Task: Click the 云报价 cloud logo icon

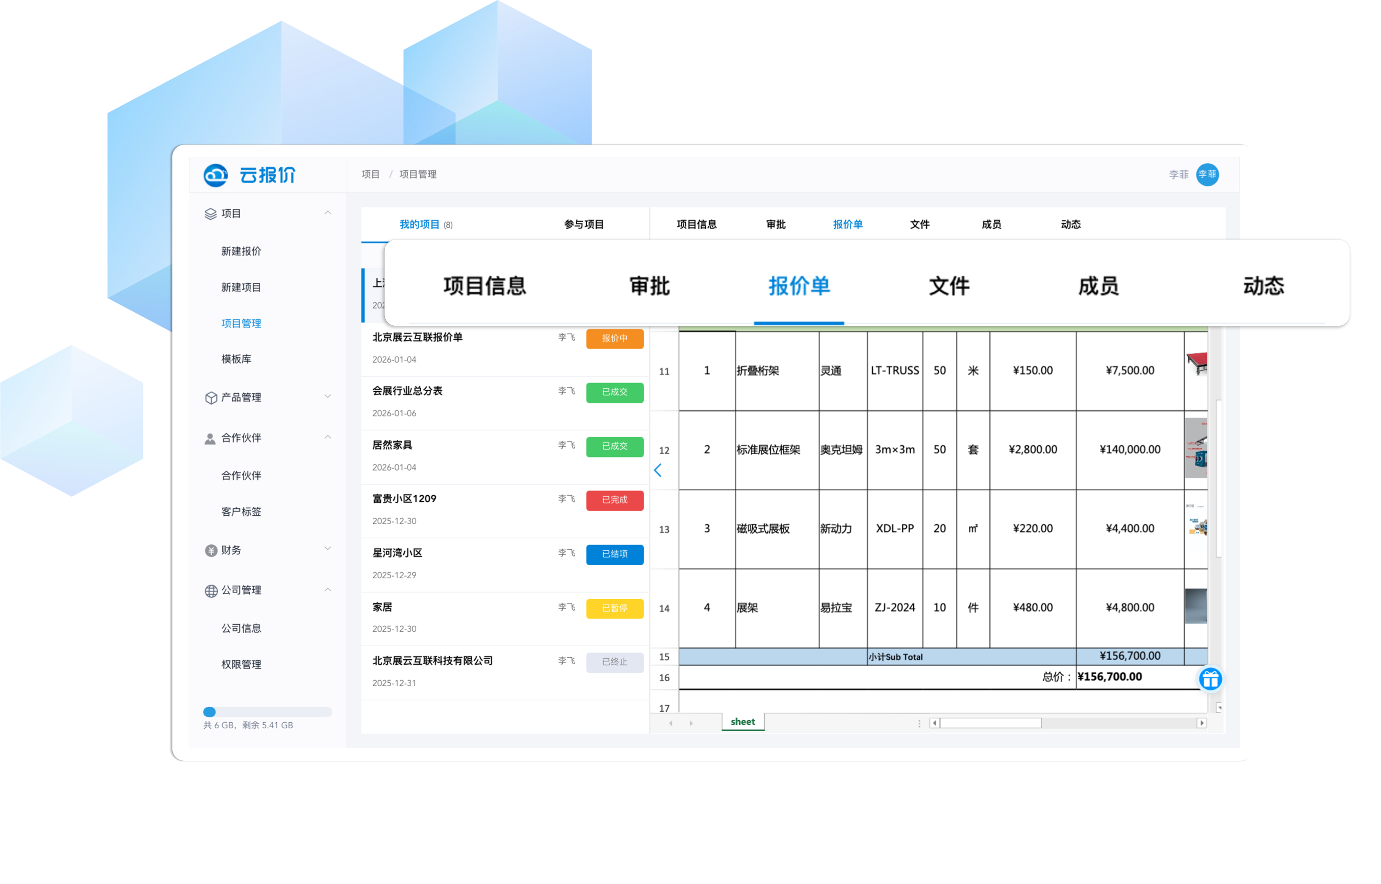Action: (x=216, y=175)
